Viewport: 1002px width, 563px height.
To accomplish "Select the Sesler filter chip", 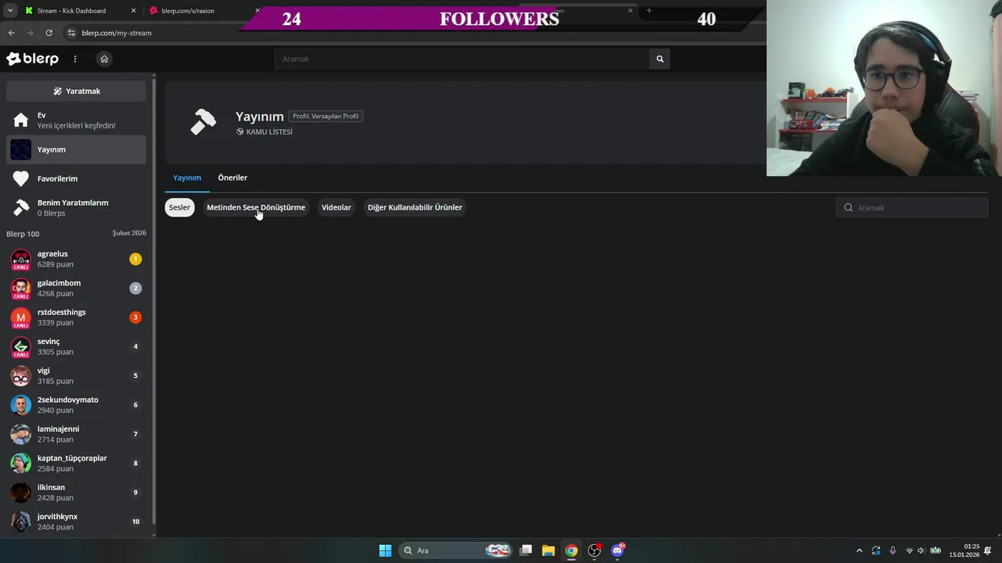I will click(x=179, y=207).
